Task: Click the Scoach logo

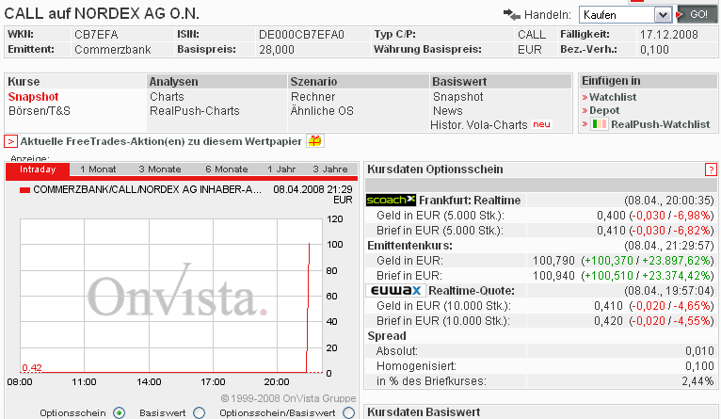Action: click(391, 200)
